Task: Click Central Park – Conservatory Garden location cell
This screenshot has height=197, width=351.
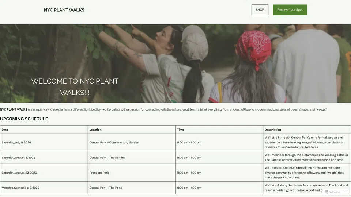Action: click(x=132, y=142)
